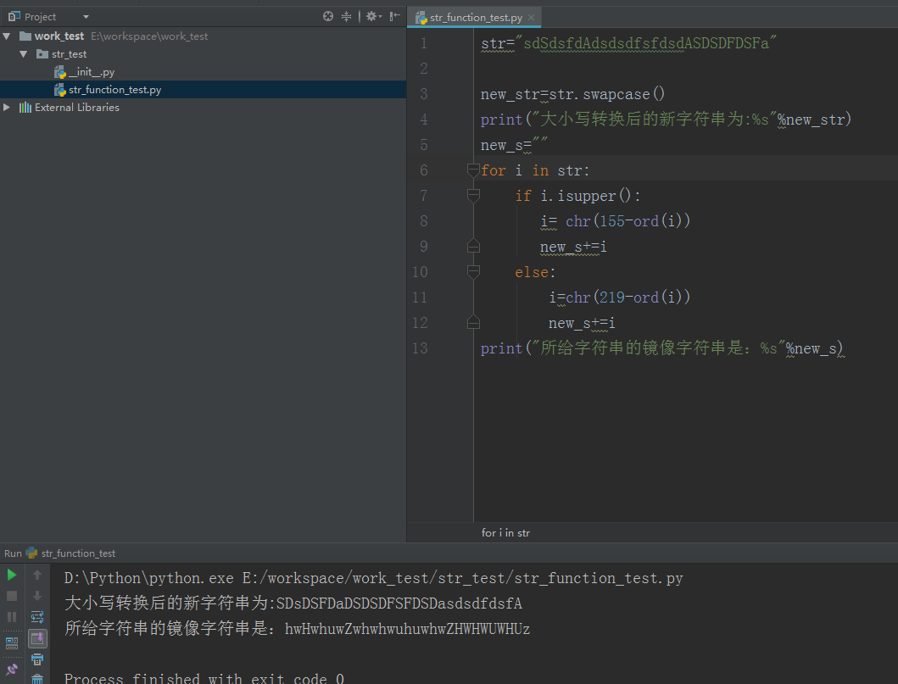Close the str_function_test.py editor tab
The image size is (898, 684).
click(532, 18)
